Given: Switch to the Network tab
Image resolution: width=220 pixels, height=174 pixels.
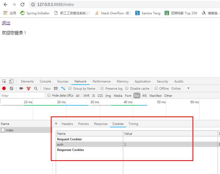Looking at the screenshot, I should pos(80,81).
